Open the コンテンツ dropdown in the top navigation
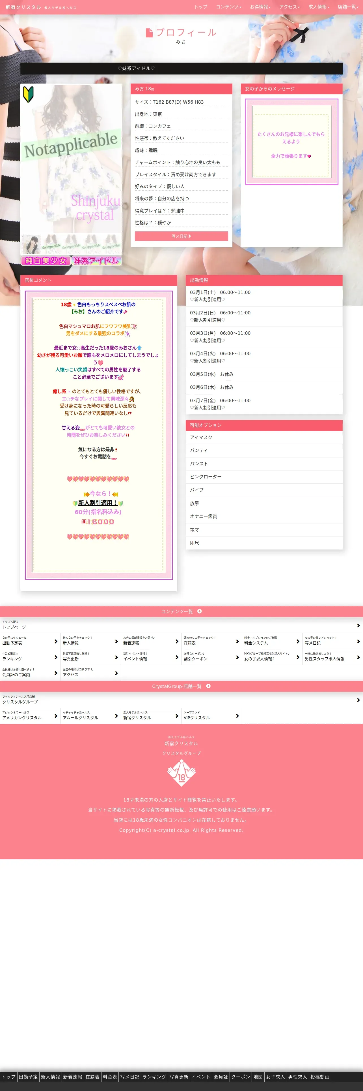363x1091 pixels. point(229,7)
